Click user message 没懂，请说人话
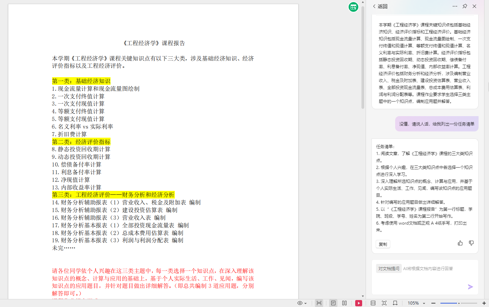Image resolution: width=489 pixels, height=307 pixels. coord(437,124)
